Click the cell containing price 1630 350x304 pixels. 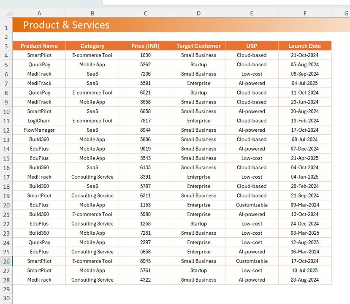[145, 55]
